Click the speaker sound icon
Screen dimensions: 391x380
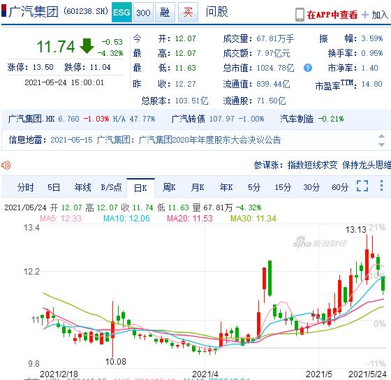6,165
